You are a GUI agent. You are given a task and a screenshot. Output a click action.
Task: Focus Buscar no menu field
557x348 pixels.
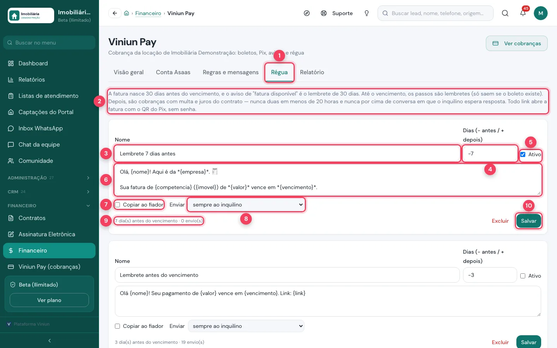tap(49, 43)
